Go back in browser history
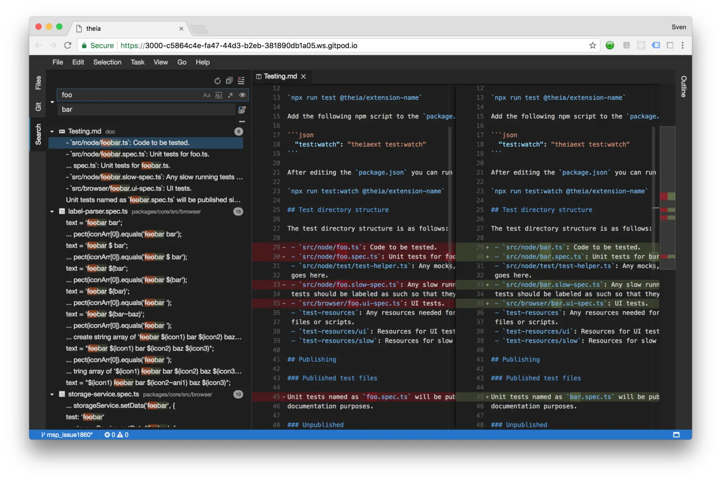Screen dimensions: 721x481 point(39,45)
